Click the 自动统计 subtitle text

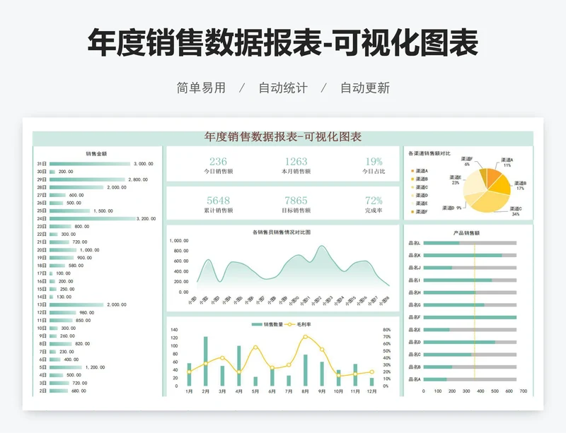coord(283,88)
